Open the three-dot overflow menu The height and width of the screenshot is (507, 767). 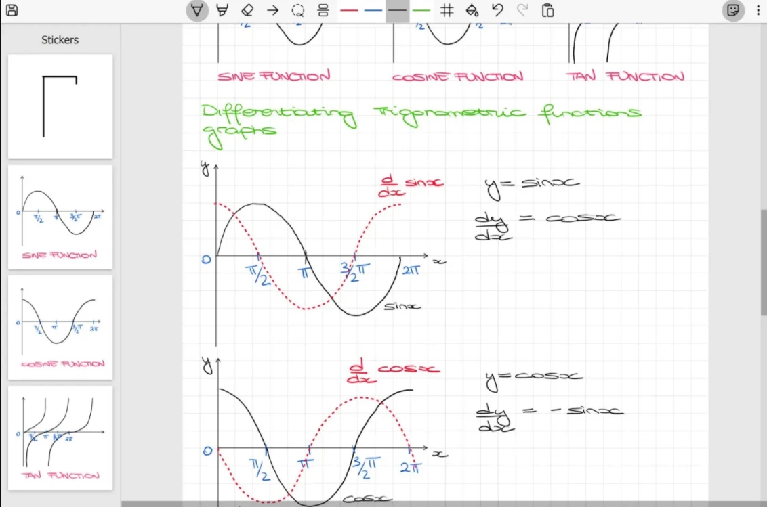[x=758, y=10]
